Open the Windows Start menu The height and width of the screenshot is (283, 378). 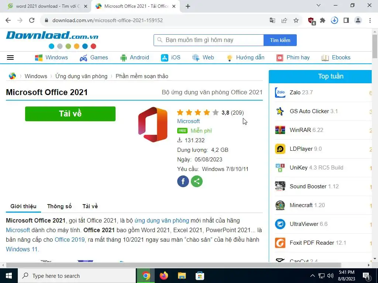pos(9,276)
